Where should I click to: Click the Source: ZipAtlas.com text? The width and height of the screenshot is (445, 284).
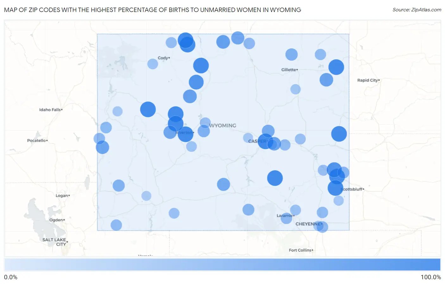[417, 10]
